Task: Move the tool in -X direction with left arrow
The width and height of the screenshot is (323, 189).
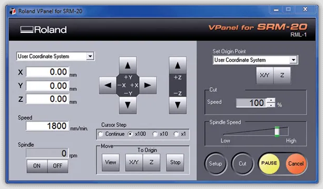Action: [x=108, y=85]
